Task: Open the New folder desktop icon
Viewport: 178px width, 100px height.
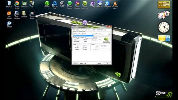Action: tap(24, 14)
